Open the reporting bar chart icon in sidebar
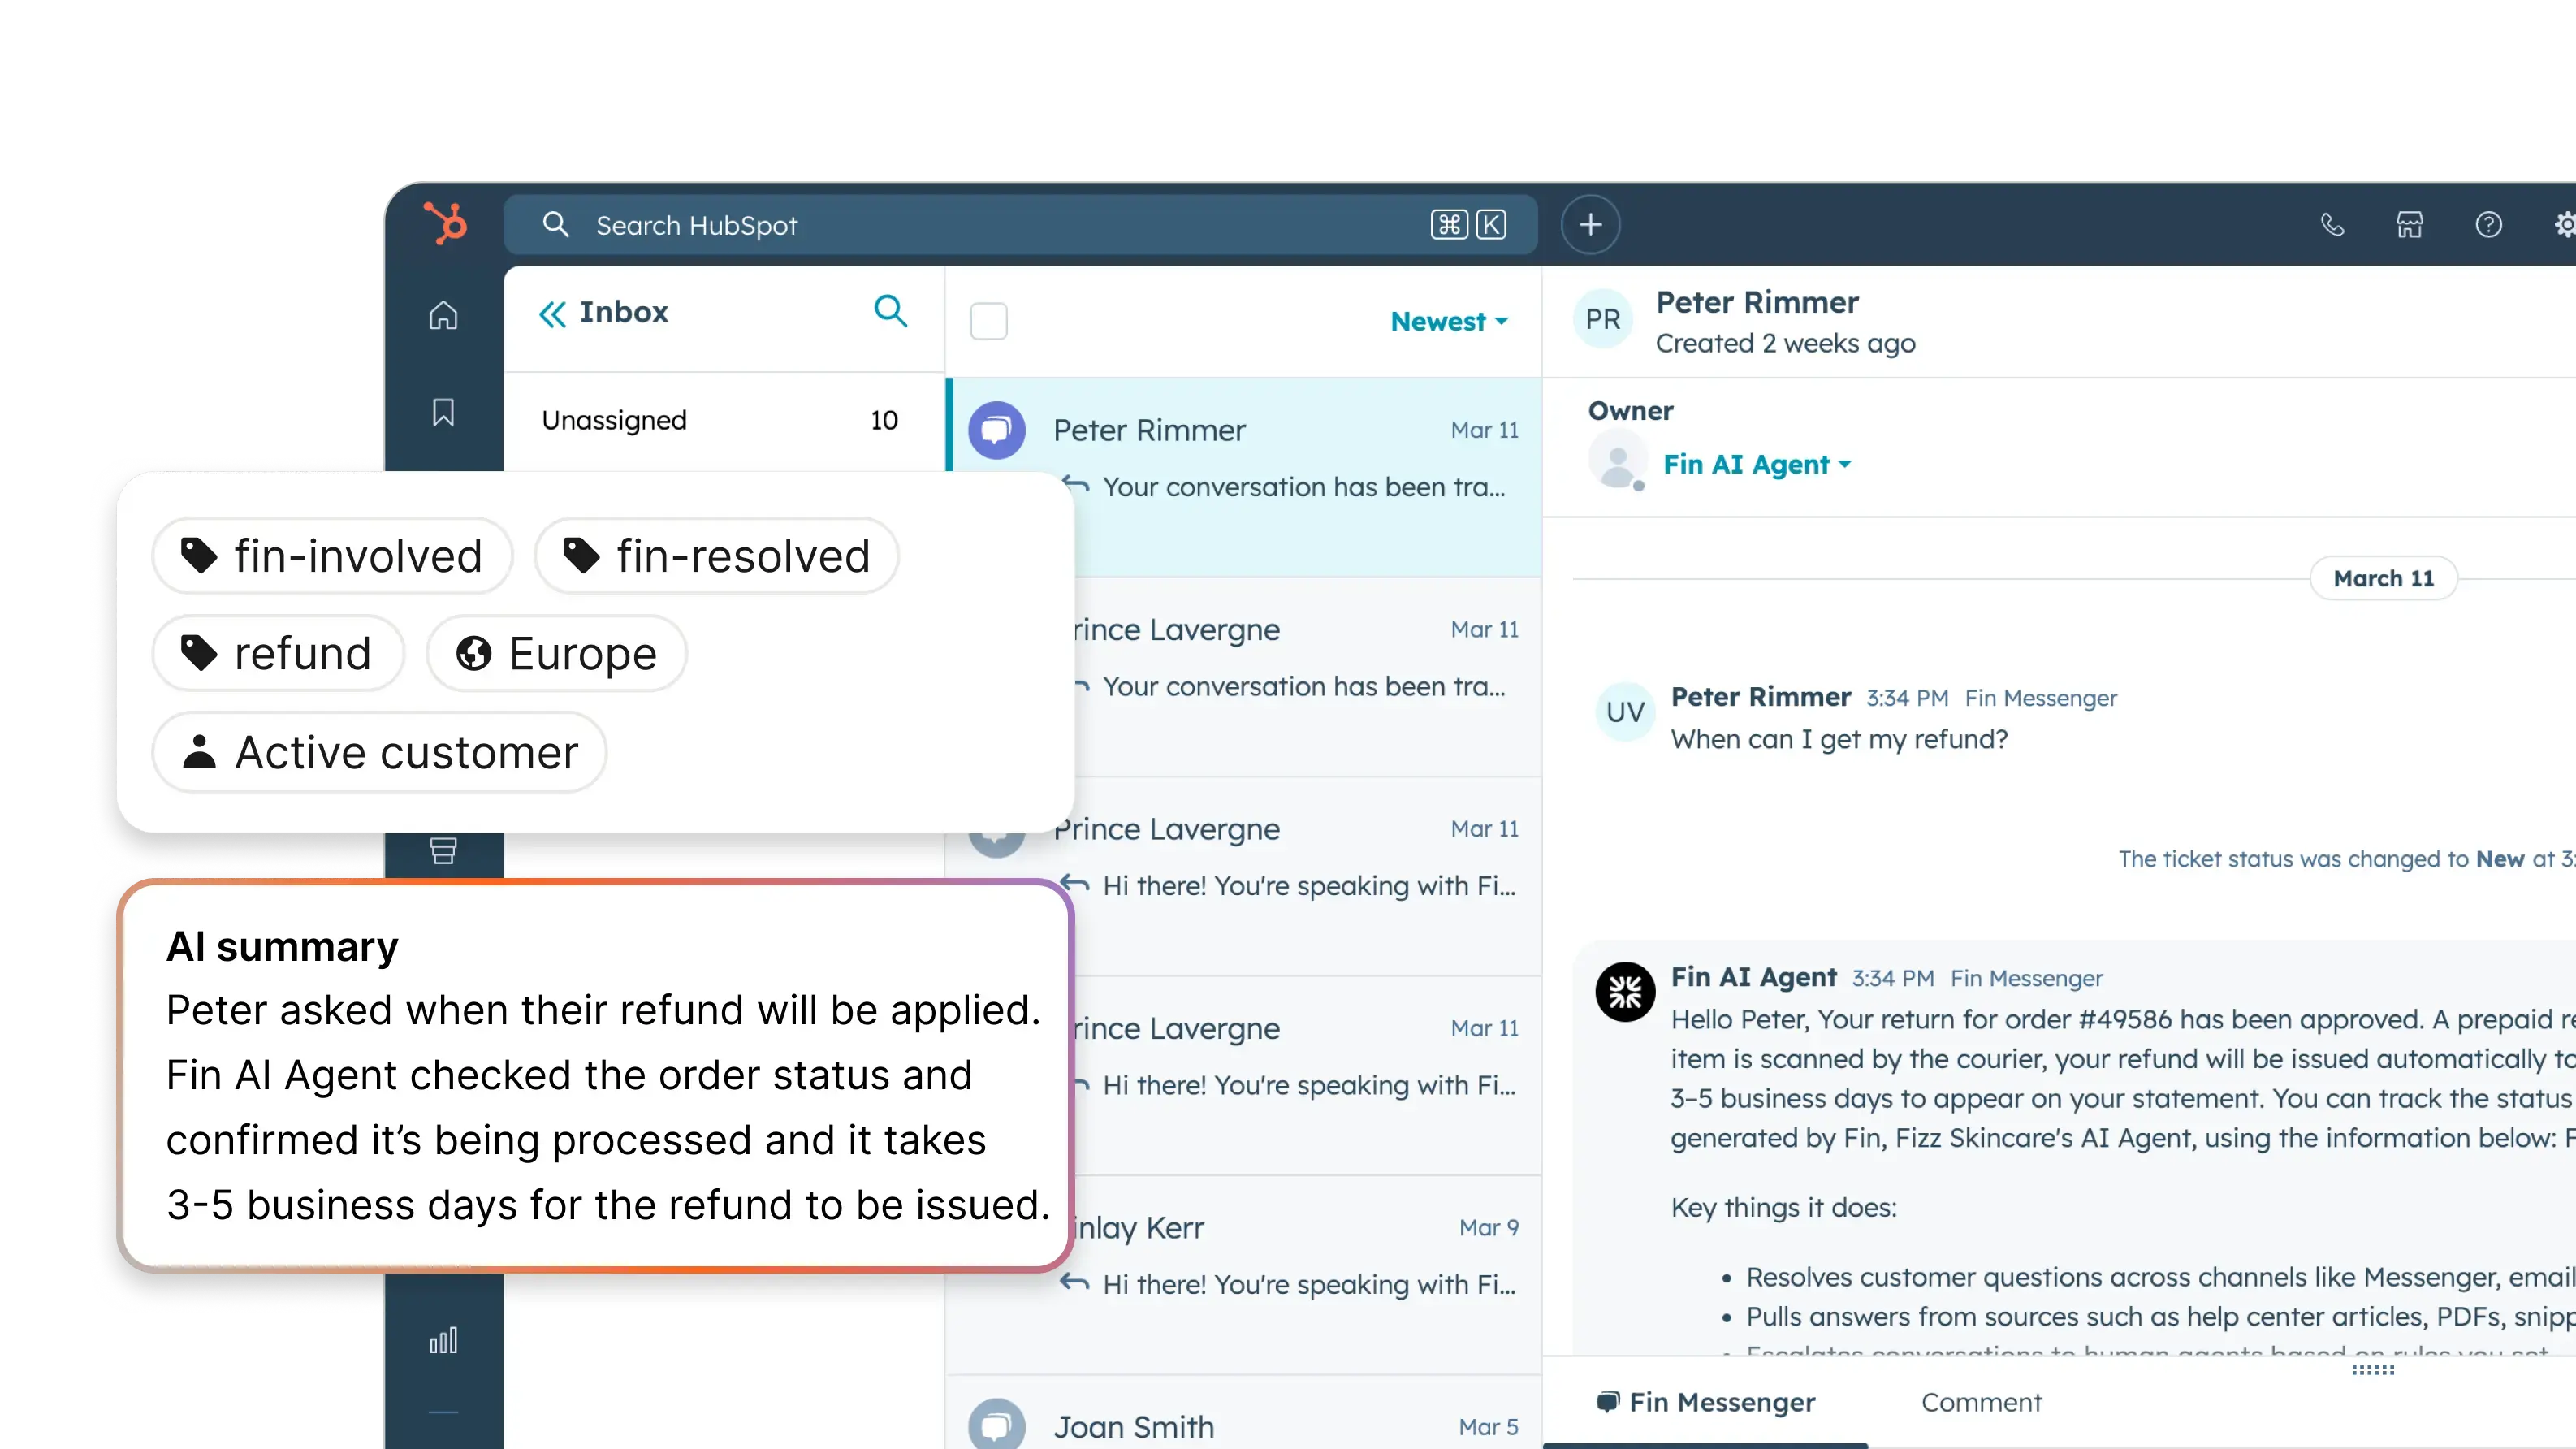This screenshot has width=2576, height=1449. tap(443, 1340)
